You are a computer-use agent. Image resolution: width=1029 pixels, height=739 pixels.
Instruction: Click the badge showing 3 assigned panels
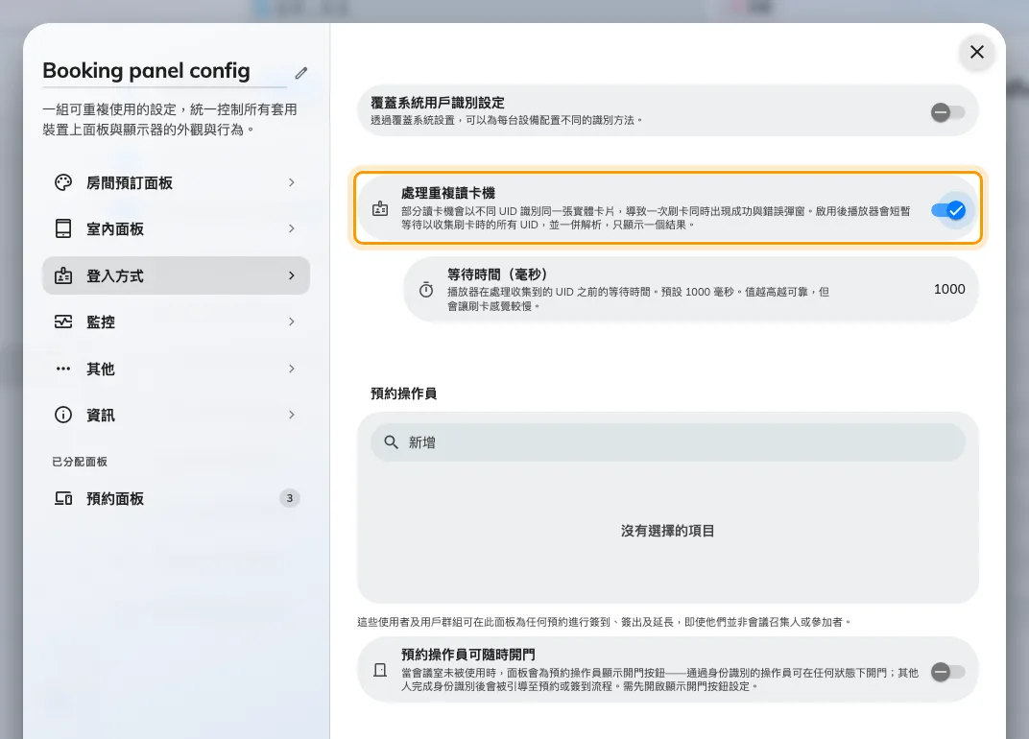[x=290, y=498]
